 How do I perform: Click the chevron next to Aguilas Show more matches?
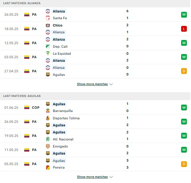(111, 177)
